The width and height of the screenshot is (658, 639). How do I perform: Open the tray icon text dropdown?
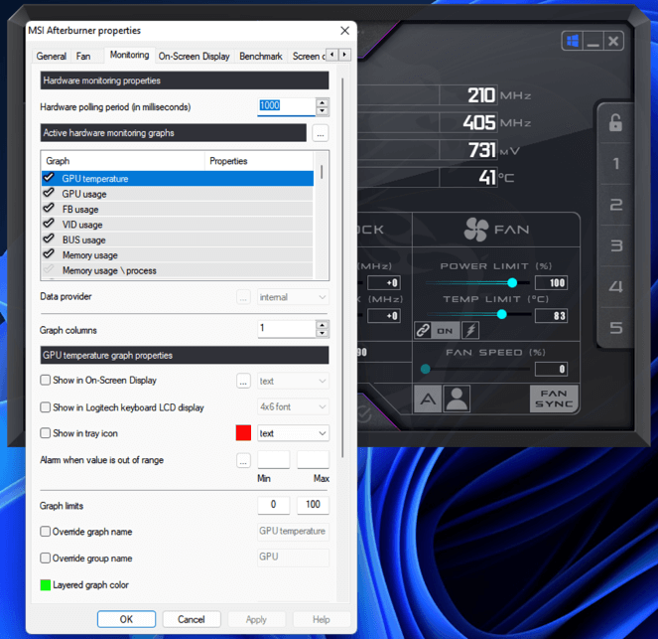pyautogui.click(x=293, y=433)
